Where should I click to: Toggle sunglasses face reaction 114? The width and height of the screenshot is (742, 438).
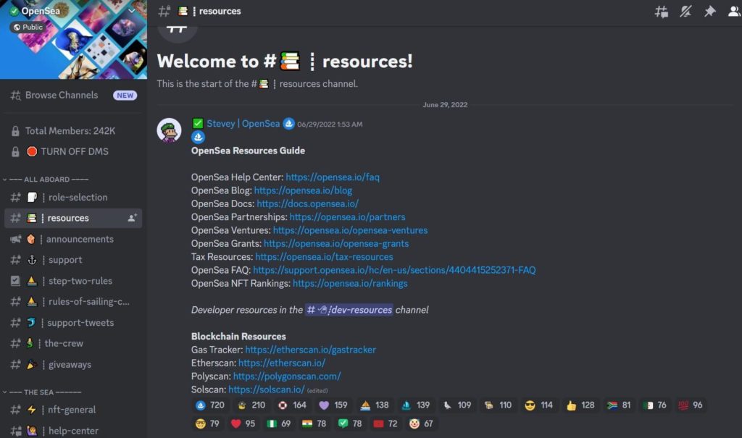click(539, 405)
